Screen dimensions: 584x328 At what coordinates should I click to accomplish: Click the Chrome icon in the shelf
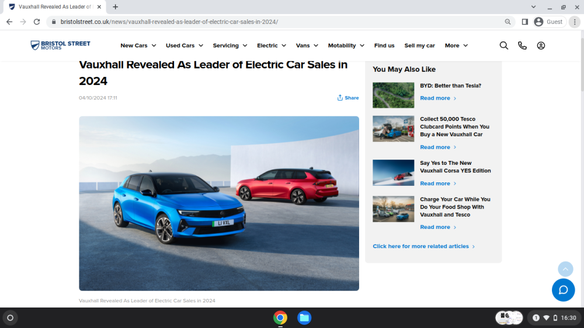coord(280,318)
